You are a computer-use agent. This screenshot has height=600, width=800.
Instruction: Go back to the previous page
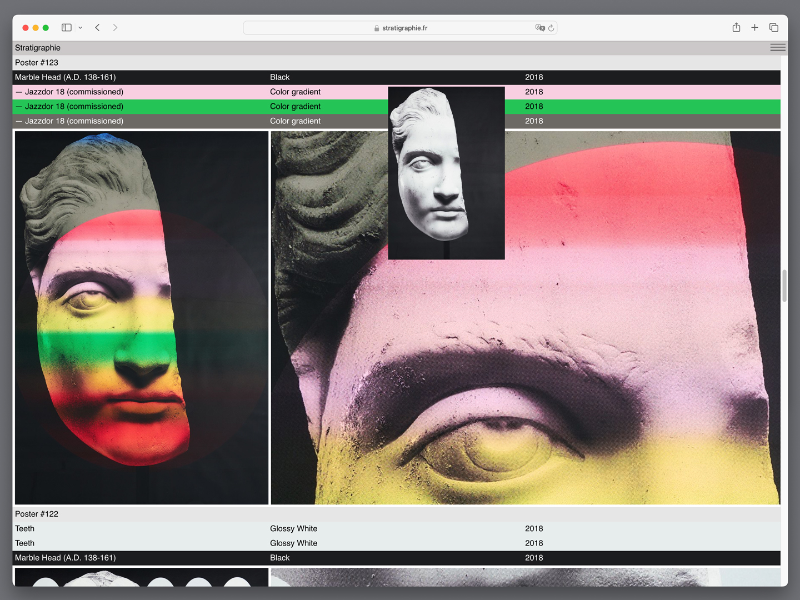(x=98, y=28)
